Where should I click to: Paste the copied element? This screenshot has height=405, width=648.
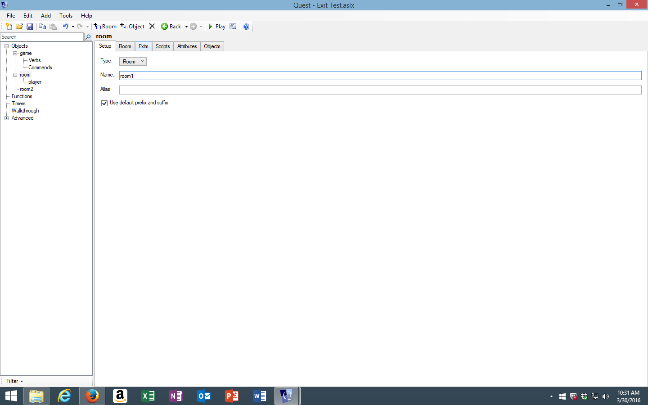pos(53,27)
